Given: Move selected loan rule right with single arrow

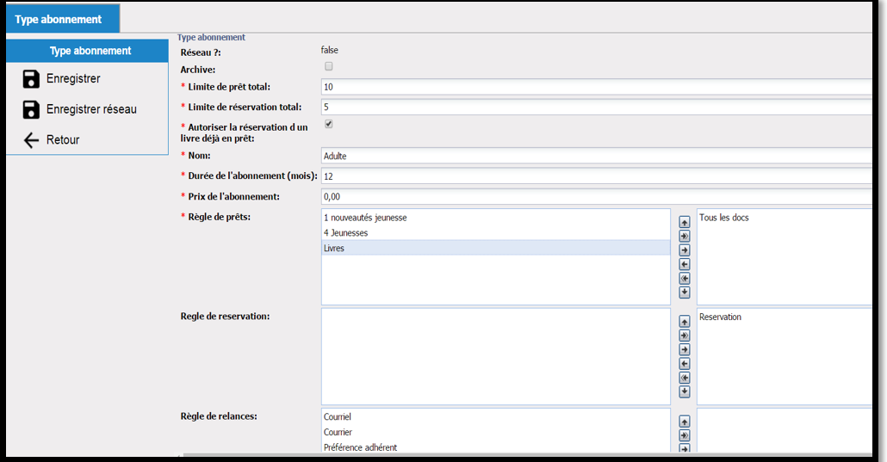Looking at the screenshot, I should point(685,250).
